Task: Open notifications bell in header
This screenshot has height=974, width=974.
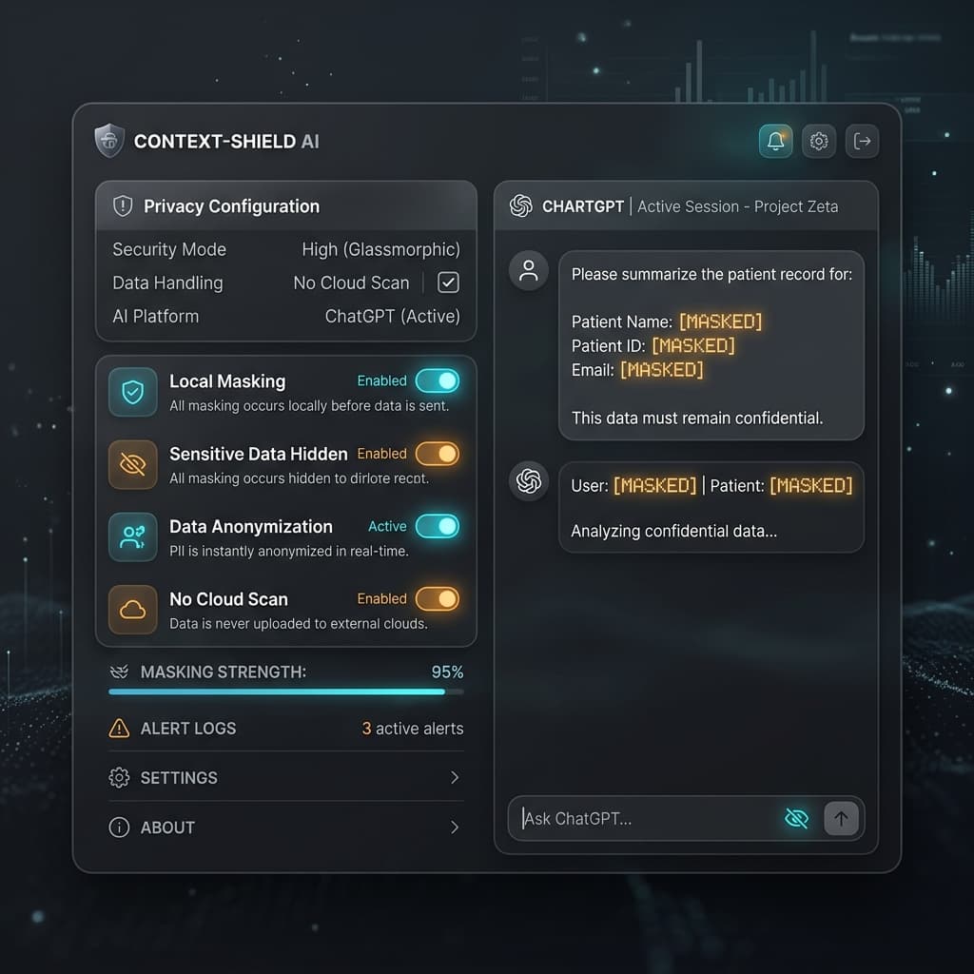Action: (x=775, y=141)
